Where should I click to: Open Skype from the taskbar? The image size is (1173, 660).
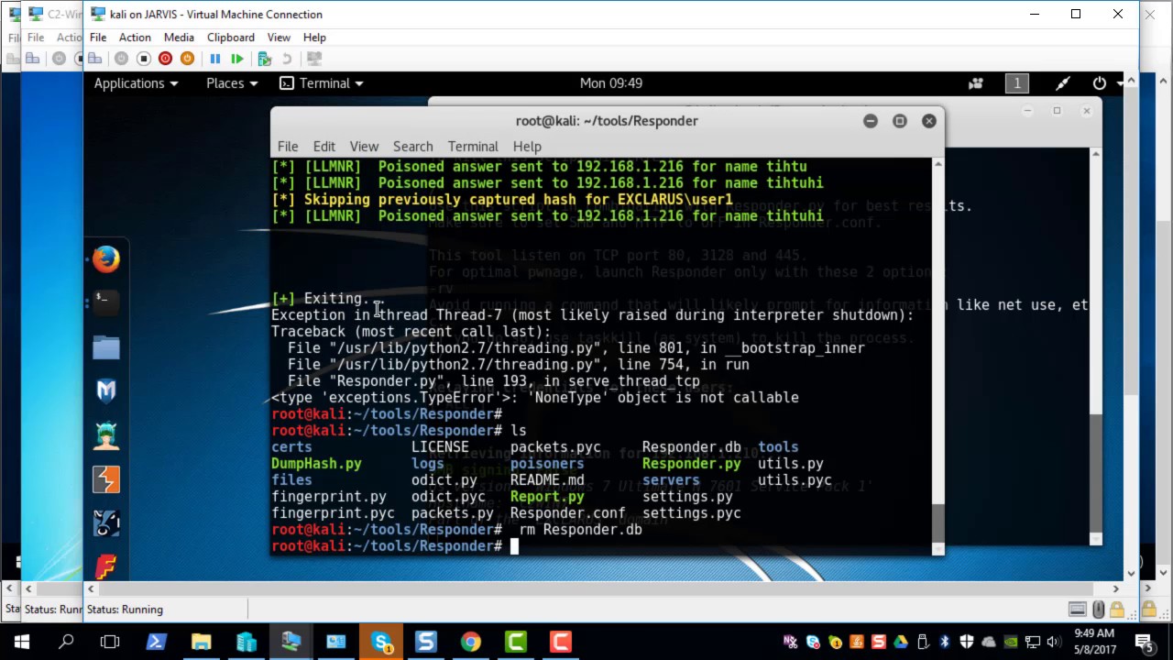click(x=381, y=642)
